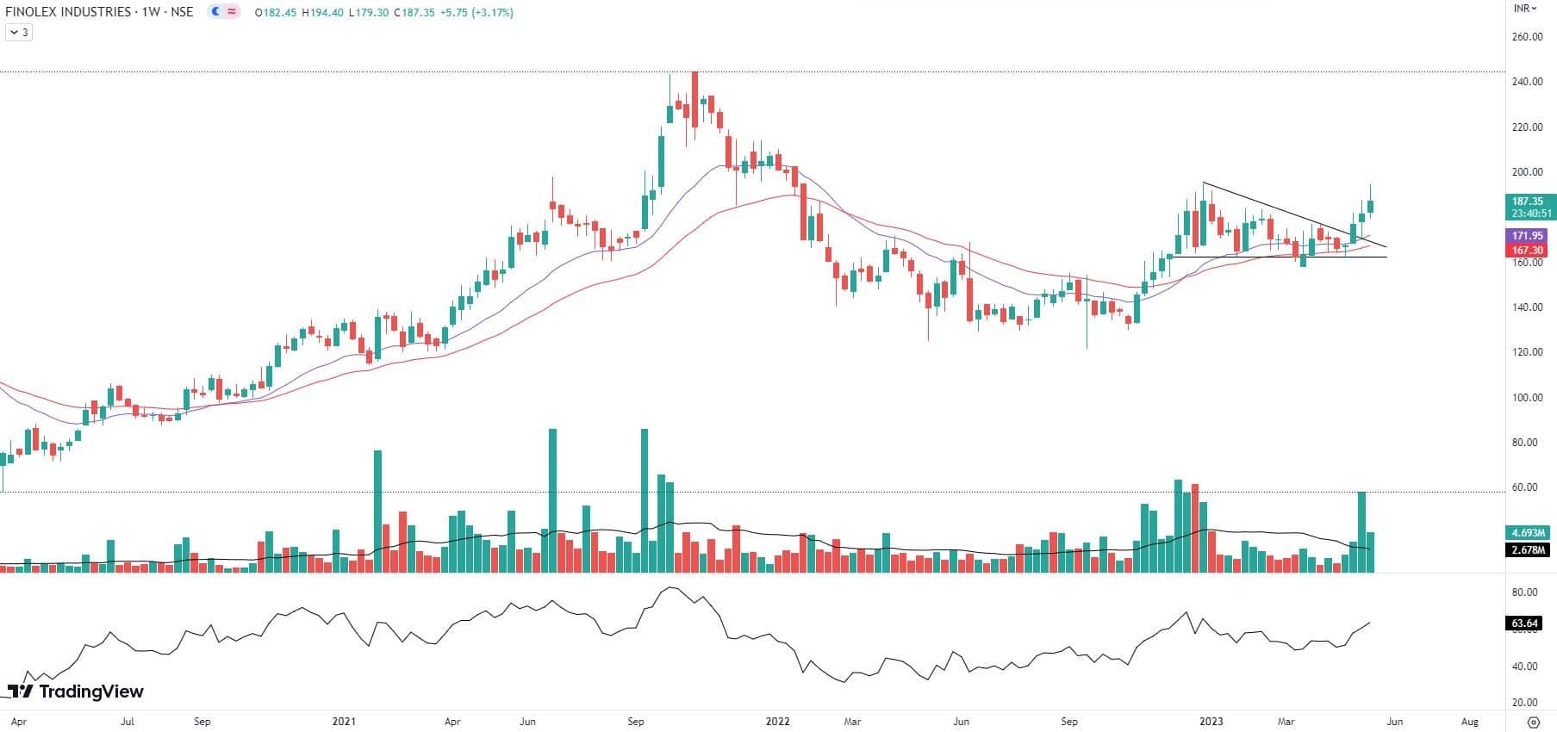The width and height of the screenshot is (1557, 732).
Task: Click the 2021 label on time axis
Action: [345, 722]
